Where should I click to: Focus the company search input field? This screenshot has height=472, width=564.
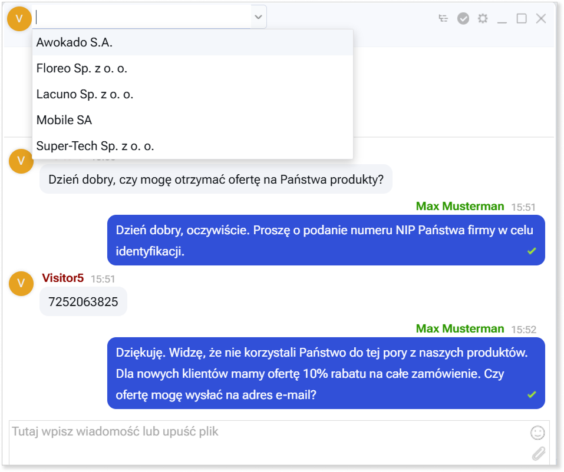coord(141,18)
